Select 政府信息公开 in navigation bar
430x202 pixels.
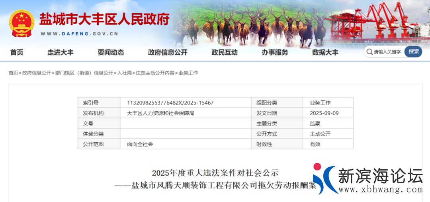point(168,52)
